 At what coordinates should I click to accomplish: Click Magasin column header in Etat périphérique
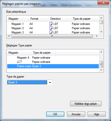pyautogui.click(x=18, y=19)
